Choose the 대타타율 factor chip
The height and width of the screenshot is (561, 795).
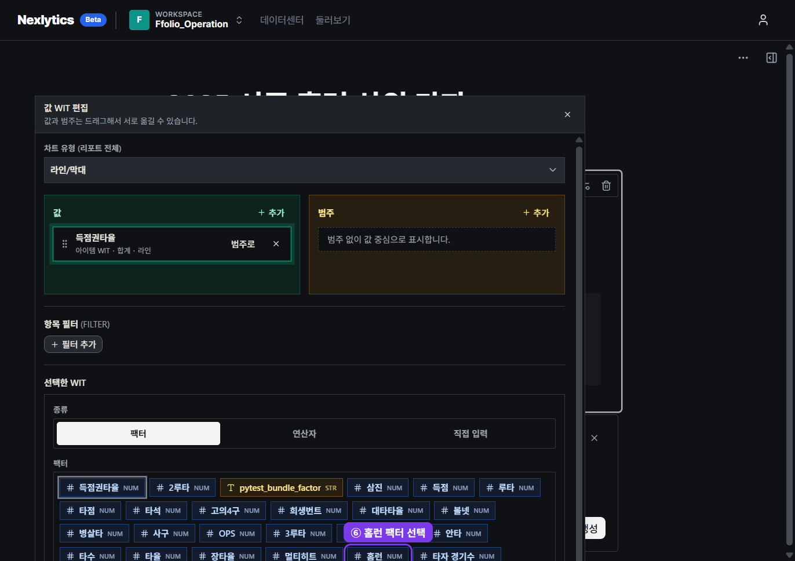pyautogui.click(x=391, y=511)
